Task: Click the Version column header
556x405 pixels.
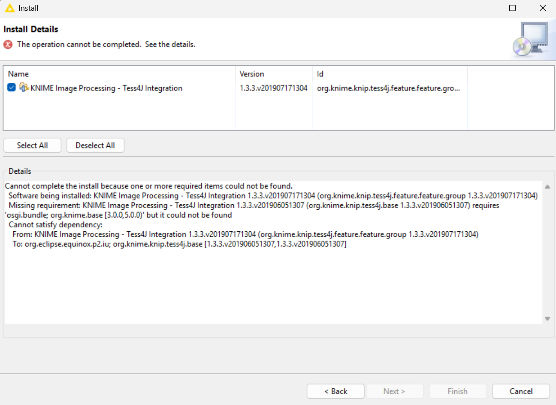Action: (274, 74)
